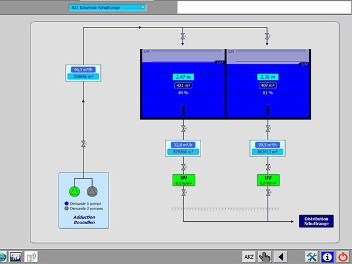Select the outlet valve below the left tank

pos(184,128)
